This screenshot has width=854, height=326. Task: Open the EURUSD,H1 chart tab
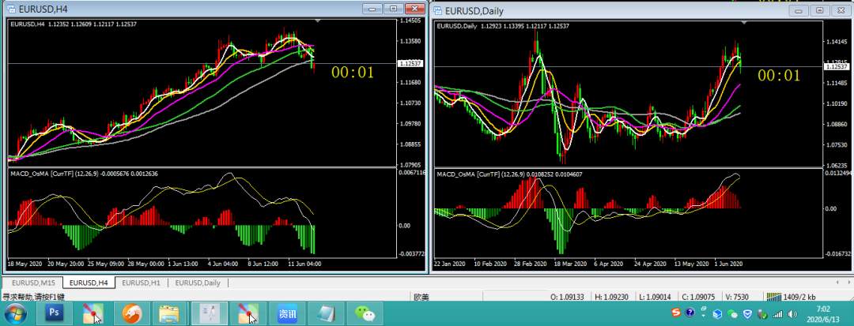tap(141, 283)
